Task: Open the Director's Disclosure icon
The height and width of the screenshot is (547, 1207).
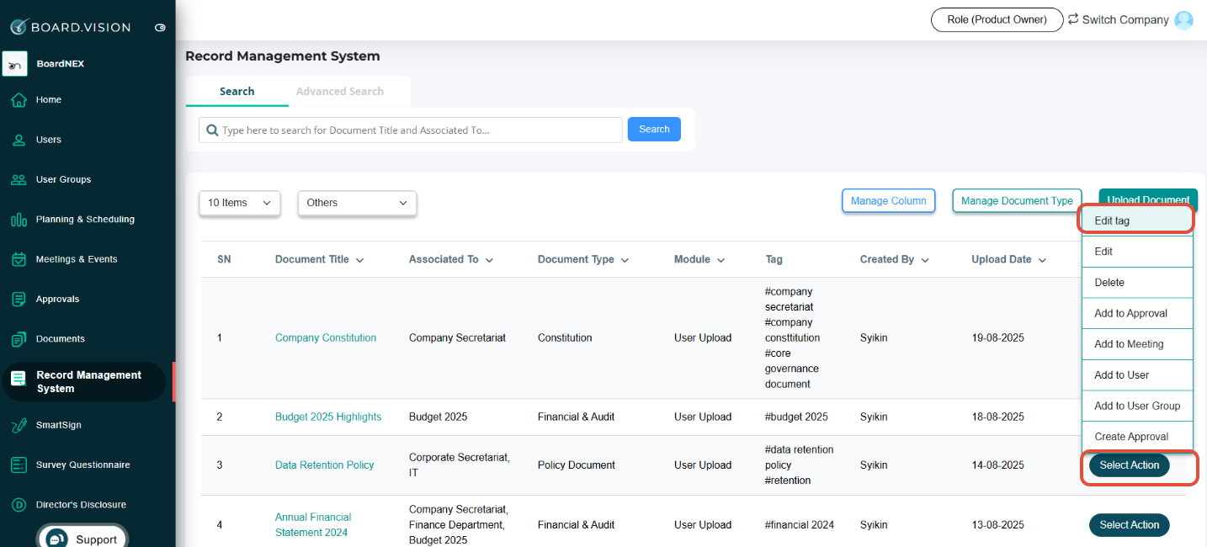Action: click(x=19, y=505)
